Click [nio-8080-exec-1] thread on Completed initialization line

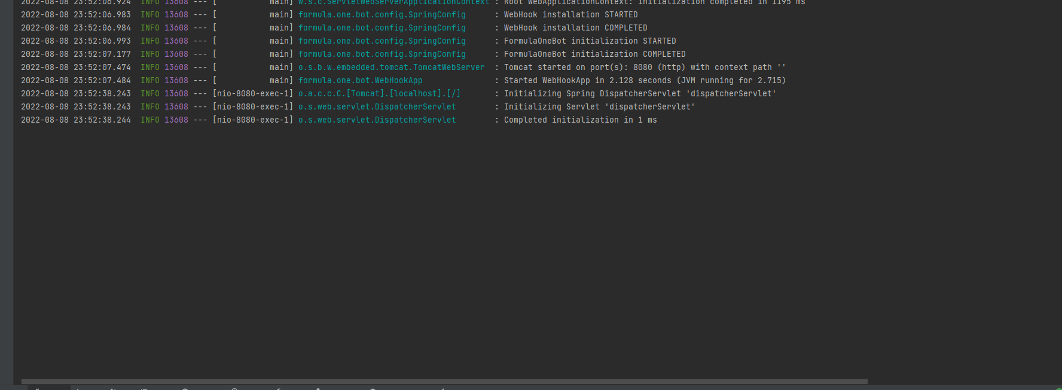(253, 120)
